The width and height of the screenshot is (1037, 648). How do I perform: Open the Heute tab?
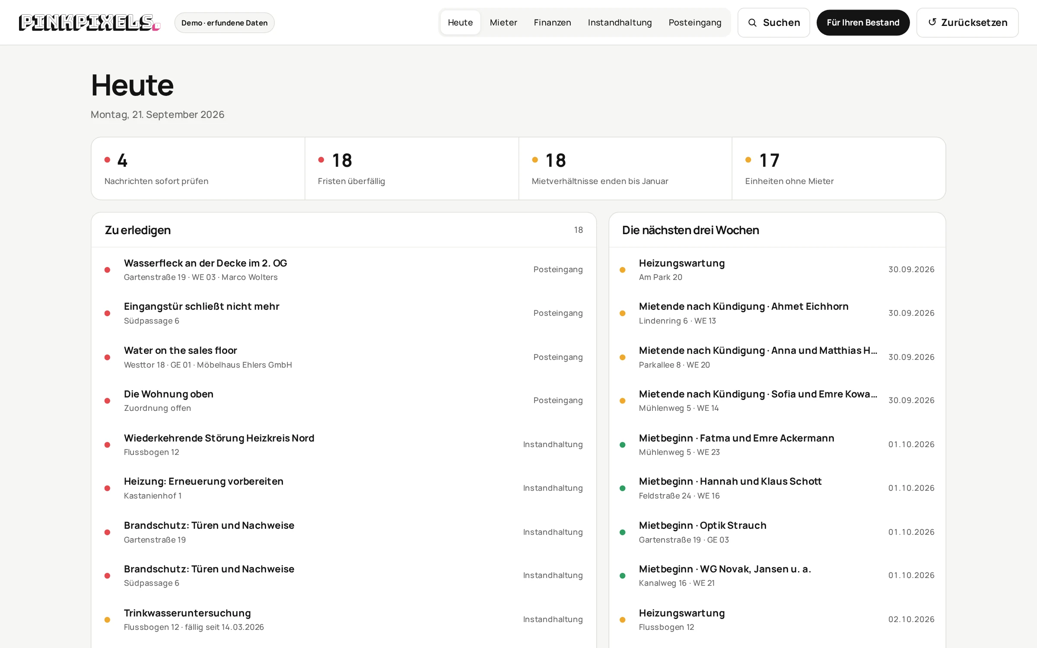pos(460,22)
